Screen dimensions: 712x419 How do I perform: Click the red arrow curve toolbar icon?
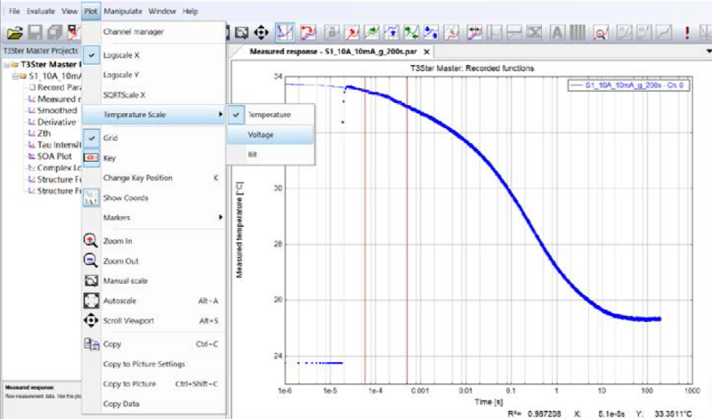pyautogui.click(x=352, y=32)
